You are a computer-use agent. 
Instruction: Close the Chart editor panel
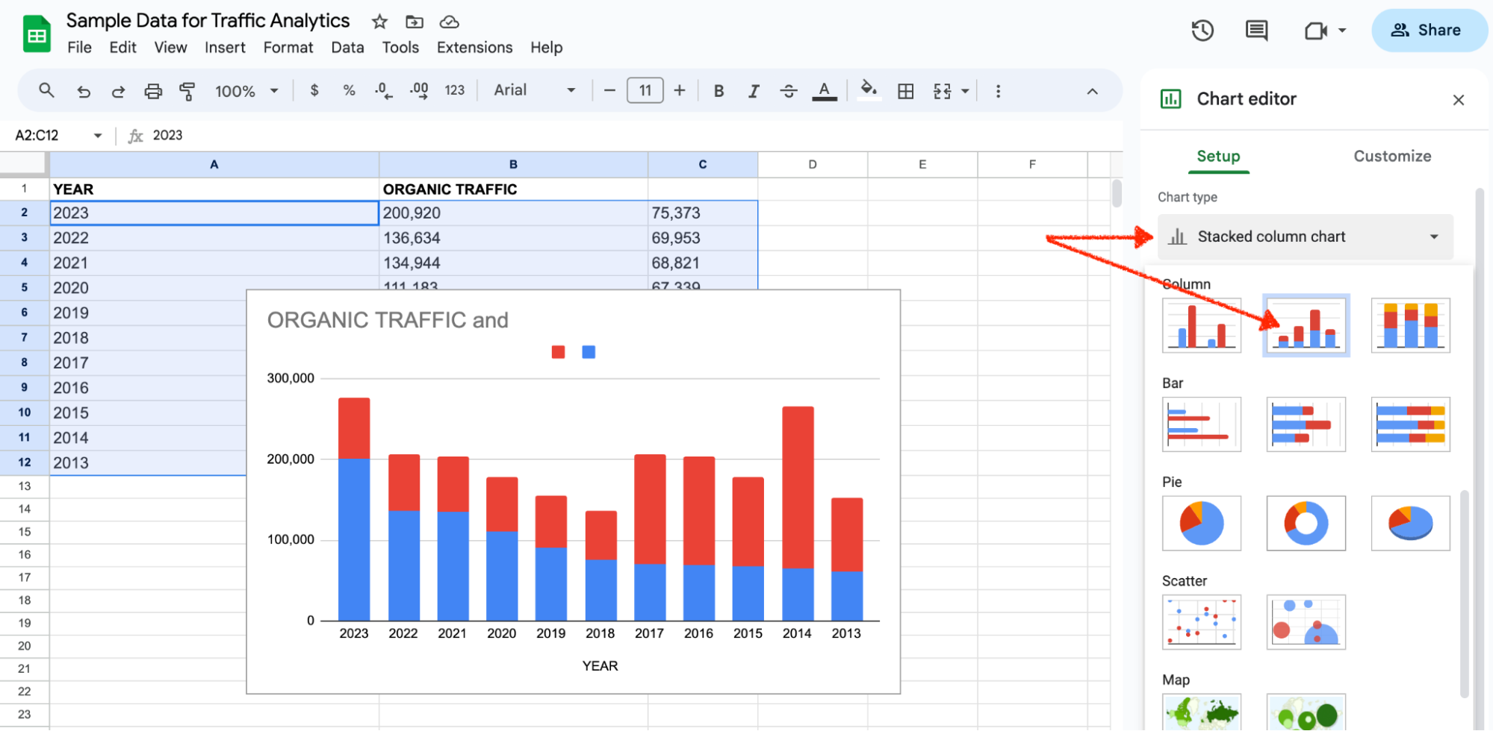(x=1458, y=99)
